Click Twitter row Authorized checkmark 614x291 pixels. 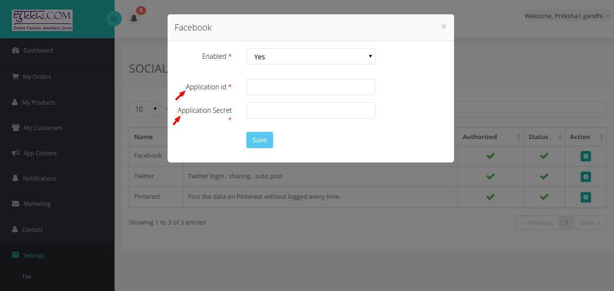pyautogui.click(x=490, y=176)
